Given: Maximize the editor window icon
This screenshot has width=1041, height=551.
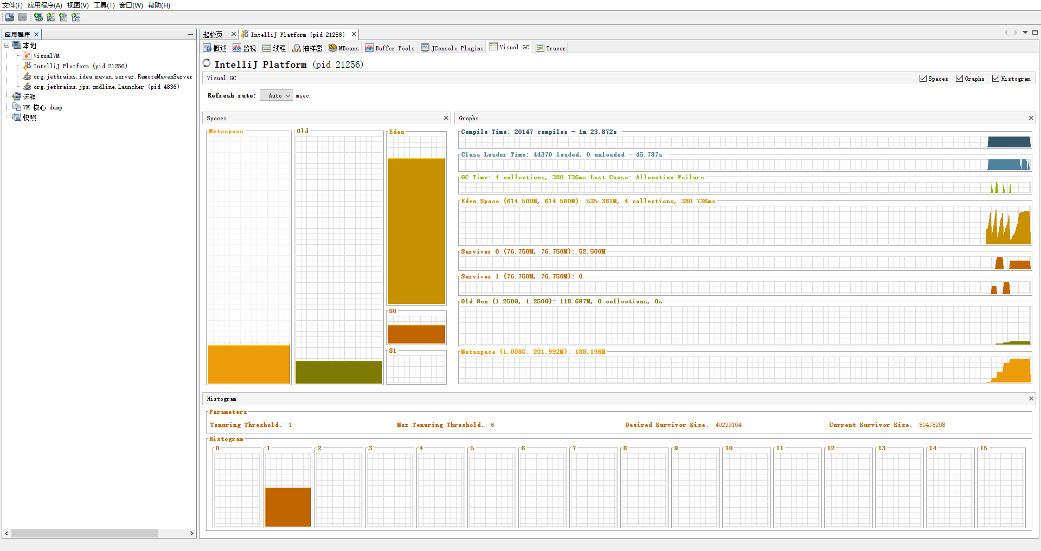Looking at the screenshot, I should point(1035,33).
